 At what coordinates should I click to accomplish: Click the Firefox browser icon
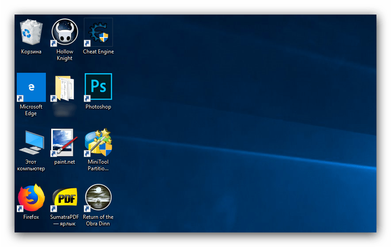click(31, 198)
